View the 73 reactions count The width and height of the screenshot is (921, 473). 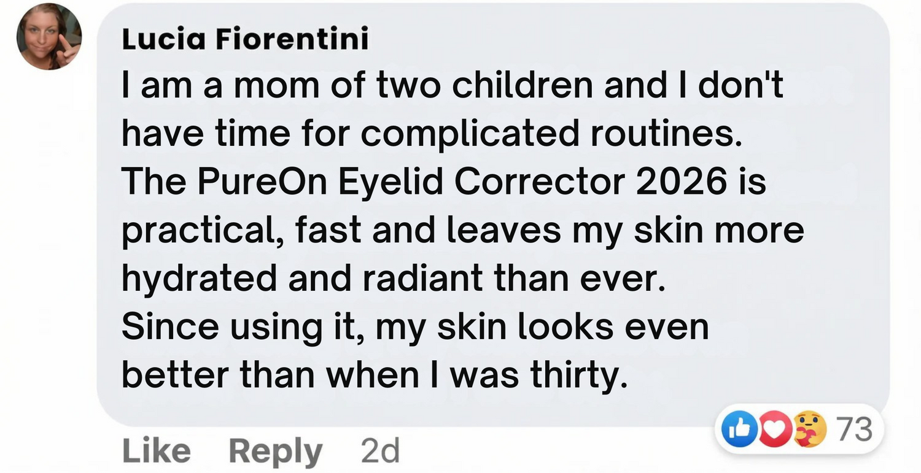click(854, 429)
